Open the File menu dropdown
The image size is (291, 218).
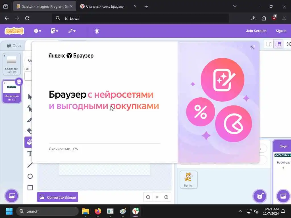(x=54, y=31)
